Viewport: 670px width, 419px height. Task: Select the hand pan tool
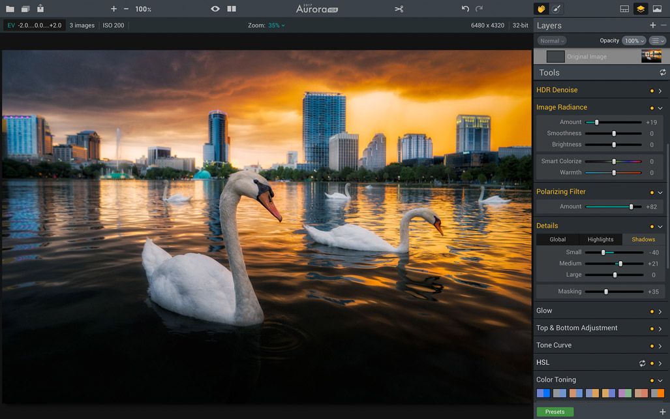[x=541, y=9]
